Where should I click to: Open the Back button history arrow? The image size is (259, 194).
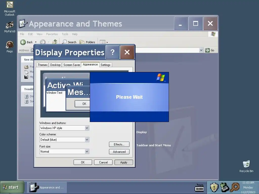(x=36, y=42)
